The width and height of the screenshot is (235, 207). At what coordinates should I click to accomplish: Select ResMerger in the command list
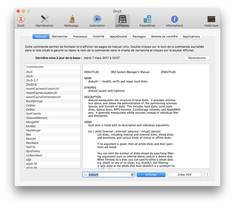[x=53, y=130]
